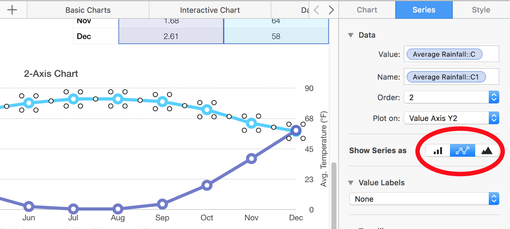Screen dimensions: 510x229
Task: Collapse the Data section triangle
Action: point(351,35)
